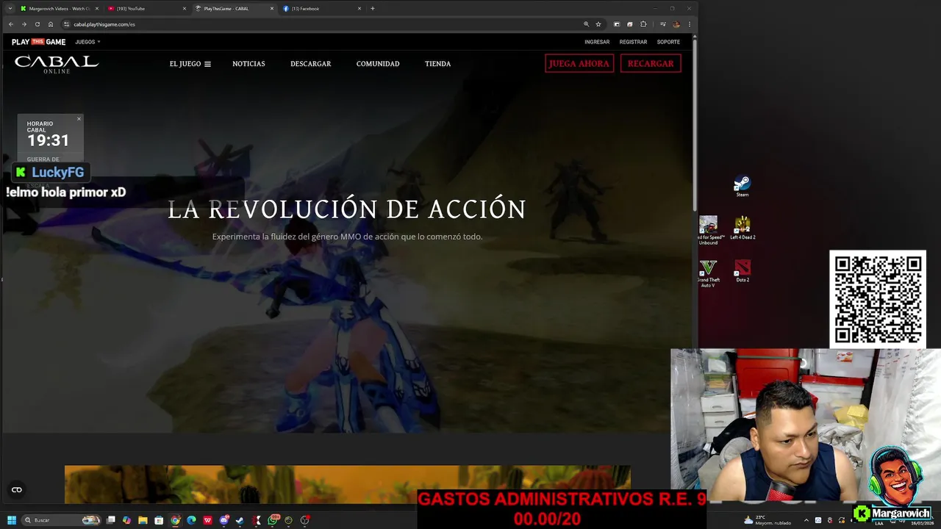Open the Chrome three-dot menu
The width and height of the screenshot is (941, 529).
690,24
